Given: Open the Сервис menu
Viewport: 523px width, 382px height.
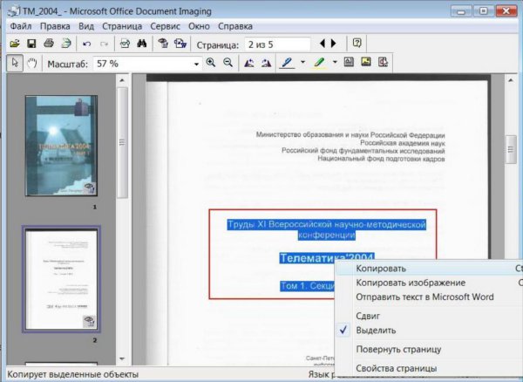Looking at the screenshot, I should click(165, 26).
